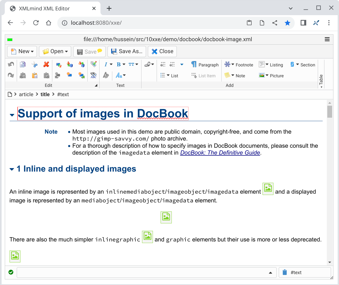Click the inline image after imagedata element
The width and height of the screenshot is (339, 285).
point(268,189)
